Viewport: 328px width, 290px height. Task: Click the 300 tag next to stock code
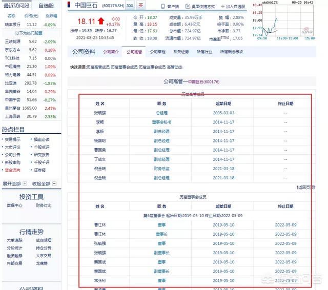tap(130, 6)
